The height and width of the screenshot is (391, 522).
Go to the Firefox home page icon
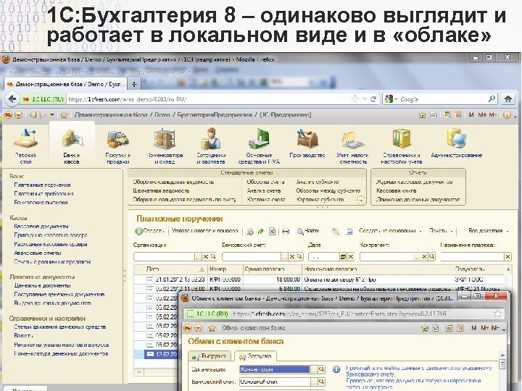[508, 98]
